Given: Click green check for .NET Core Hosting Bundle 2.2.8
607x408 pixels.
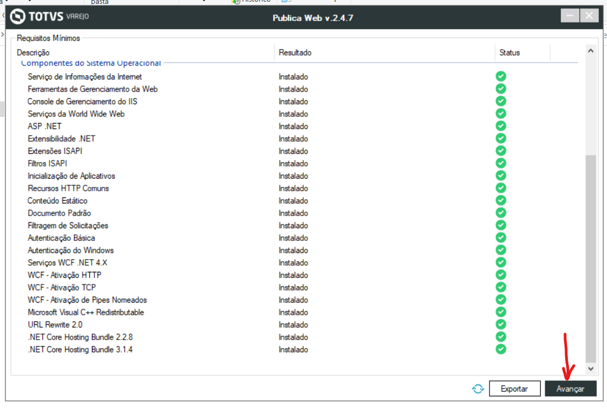Looking at the screenshot, I should tap(501, 336).
